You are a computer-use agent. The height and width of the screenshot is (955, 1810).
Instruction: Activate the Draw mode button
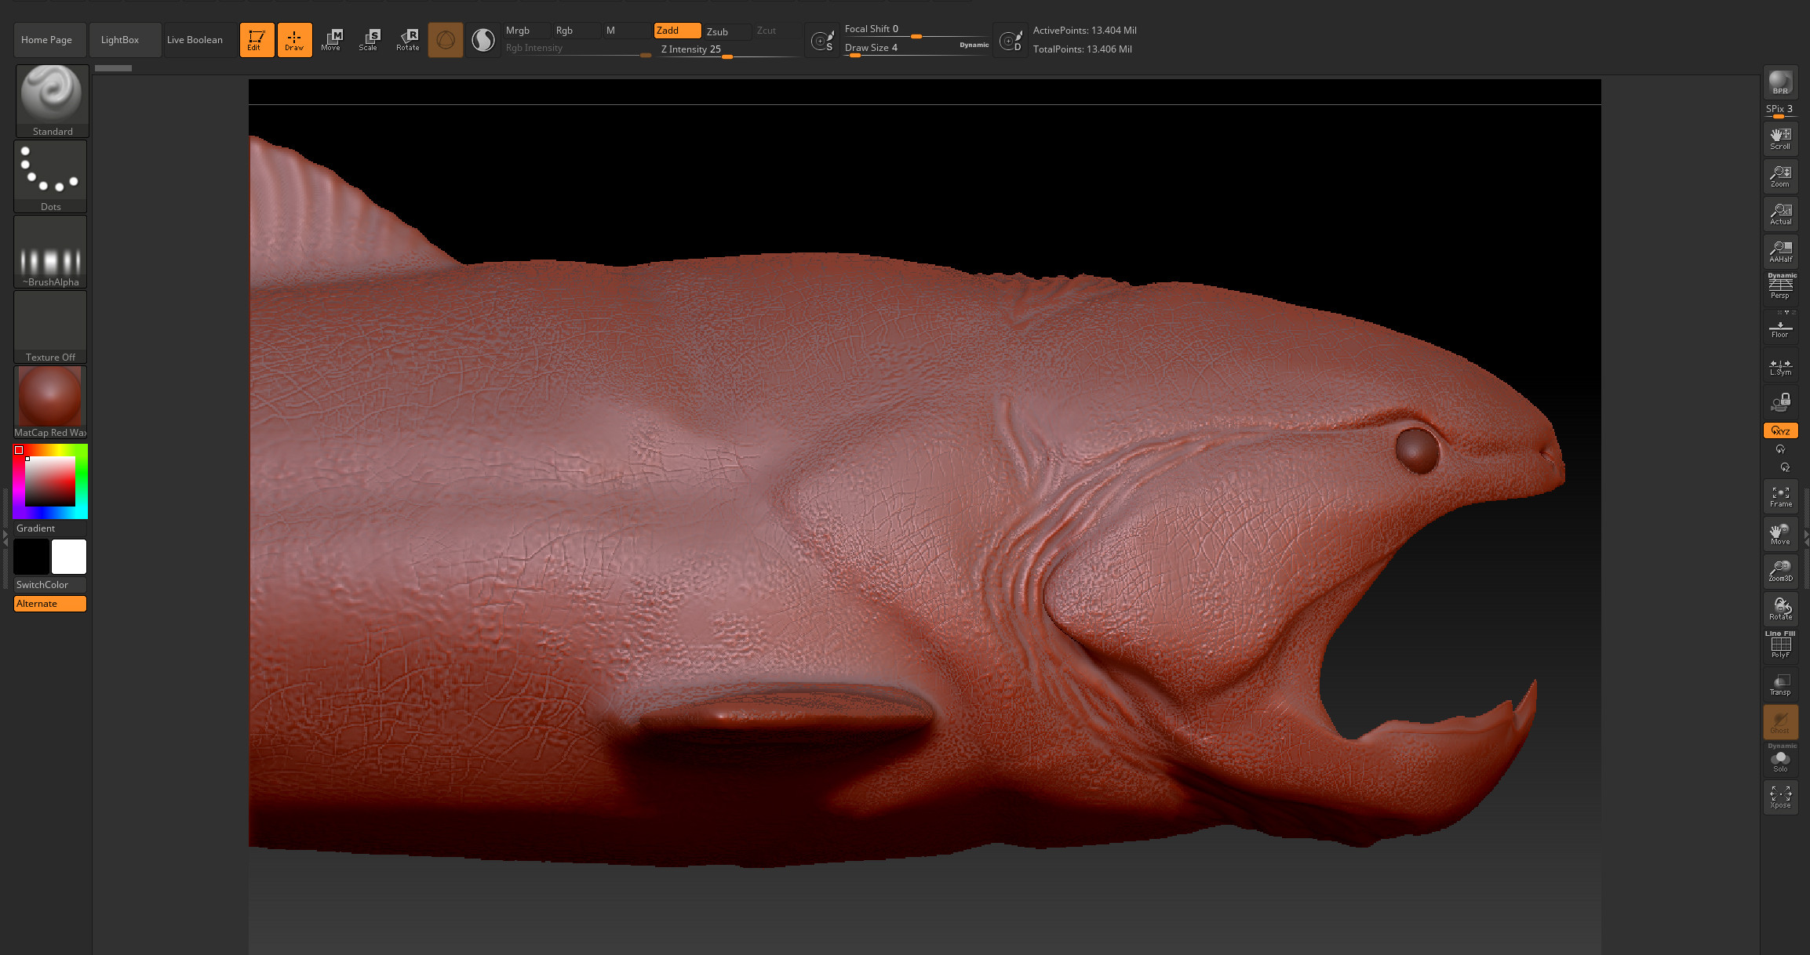(294, 40)
